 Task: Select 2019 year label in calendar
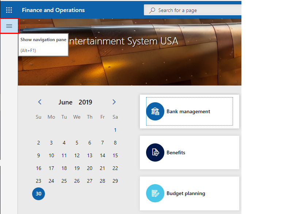tap(85, 102)
